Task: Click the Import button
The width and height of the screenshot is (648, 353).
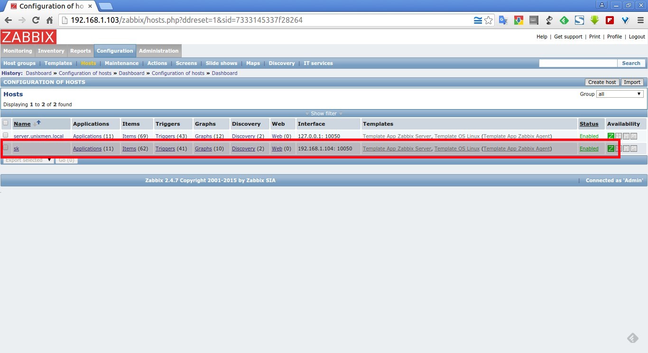Action: [x=632, y=82]
